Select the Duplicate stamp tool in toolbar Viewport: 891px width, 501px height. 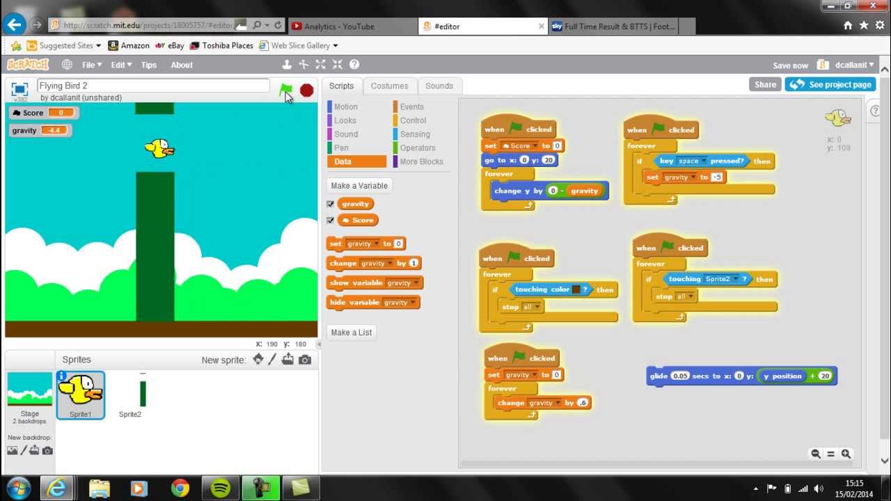tap(287, 65)
